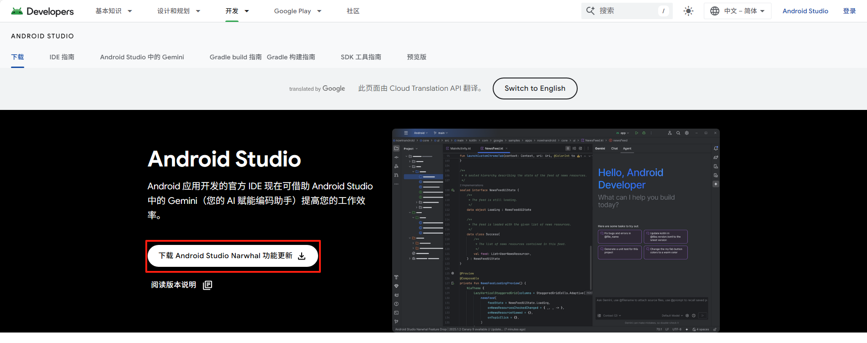The height and width of the screenshot is (343, 867).
Task: Click the Gemini sparkle icon in IDE sidebar
Action: point(716,184)
